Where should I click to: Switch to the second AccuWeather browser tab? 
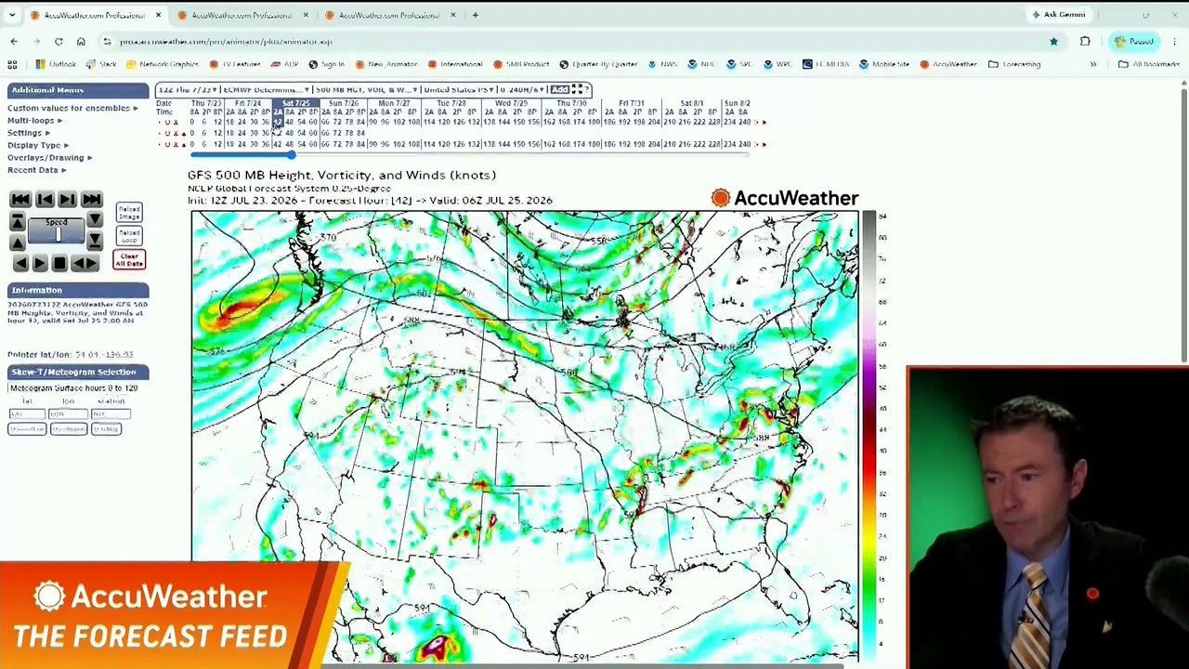(241, 15)
